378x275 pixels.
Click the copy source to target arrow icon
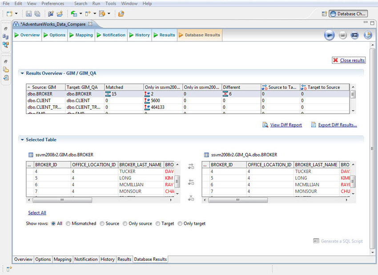point(191,166)
